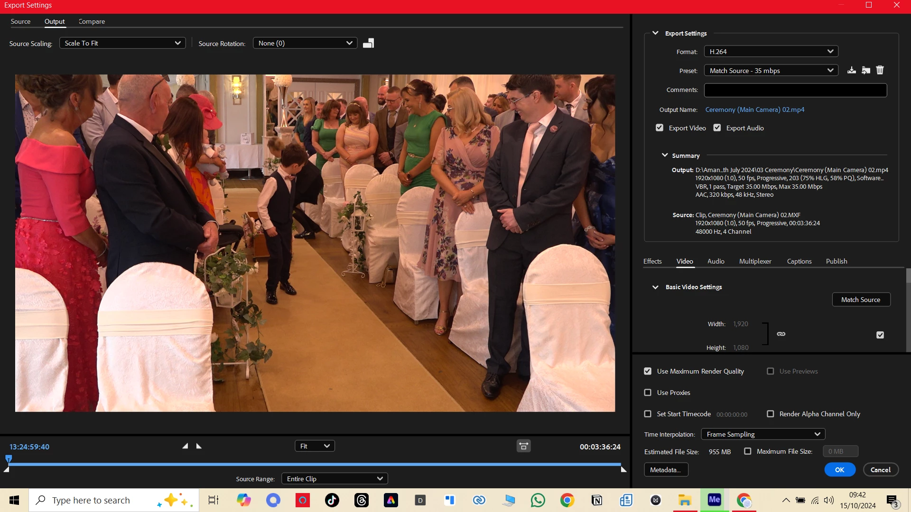Switch to the Source tab

click(x=20, y=21)
